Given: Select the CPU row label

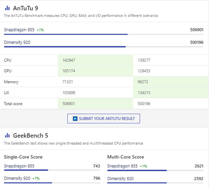Looking at the screenshot, I should (x=8, y=60).
